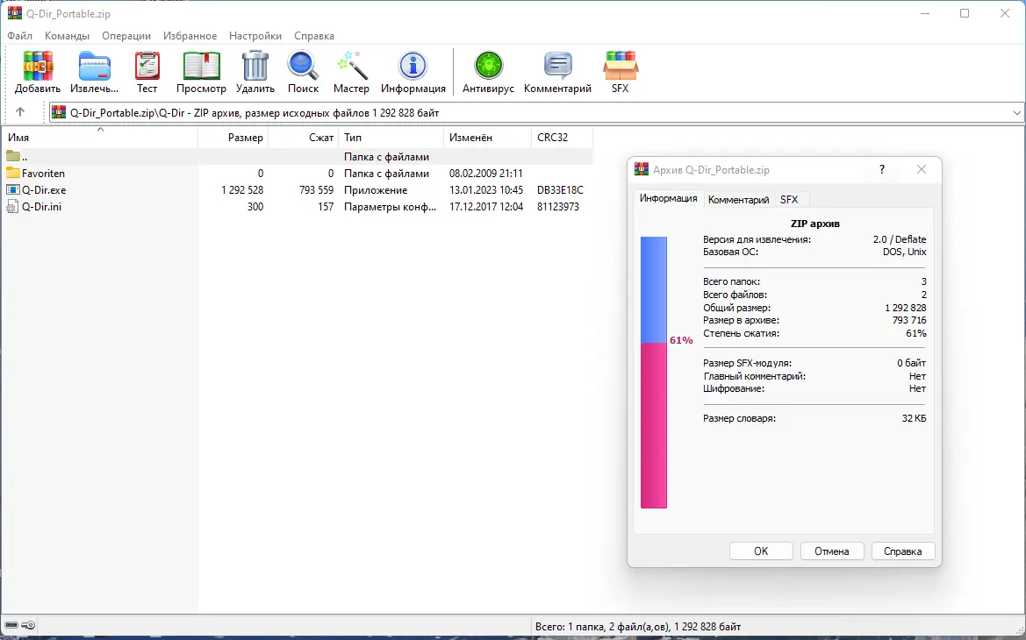Click the size value 1 292 528
The height and width of the screenshot is (640, 1026).
pyautogui.click(x=242, y=189)
